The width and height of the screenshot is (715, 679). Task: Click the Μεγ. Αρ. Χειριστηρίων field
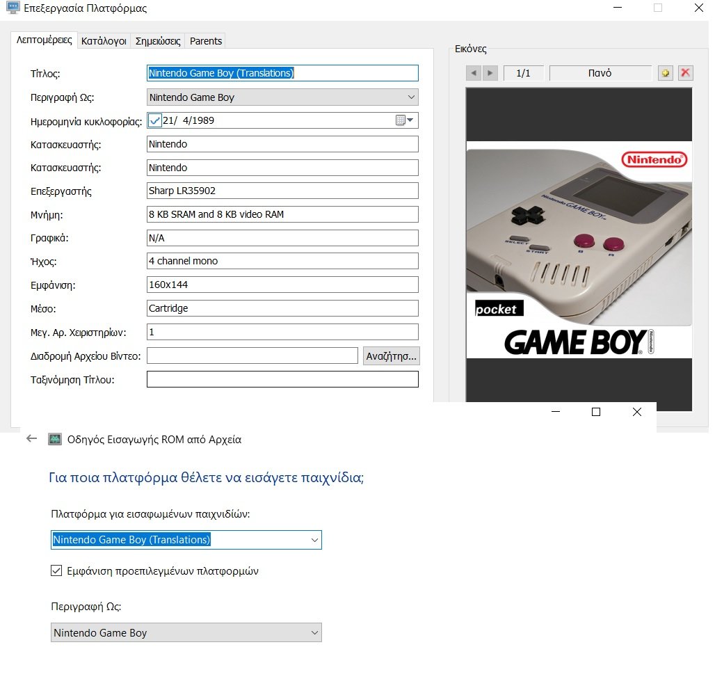click(282, 332)
